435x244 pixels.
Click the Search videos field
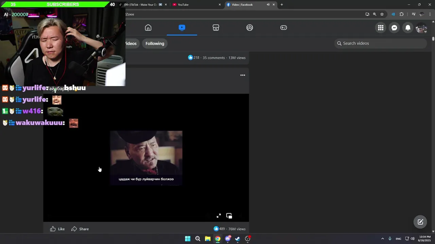(x=380, y=43)
